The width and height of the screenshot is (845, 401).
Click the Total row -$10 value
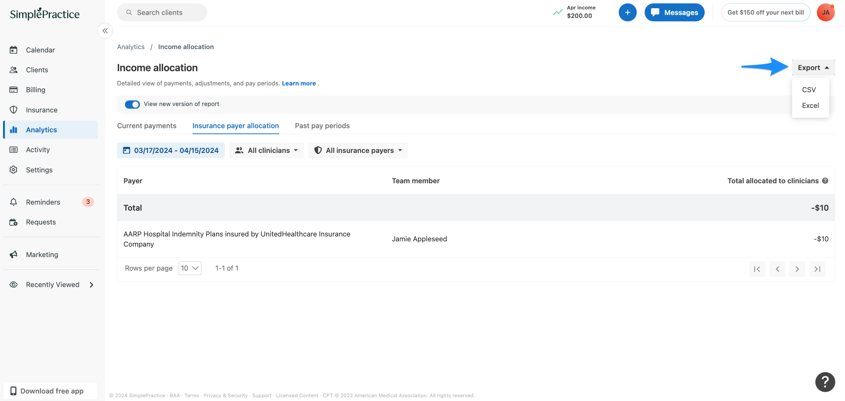820,208
